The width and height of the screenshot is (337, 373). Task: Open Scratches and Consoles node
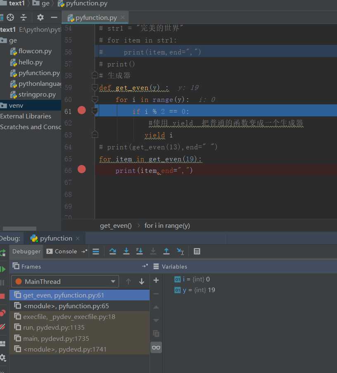tap(31, 127)
